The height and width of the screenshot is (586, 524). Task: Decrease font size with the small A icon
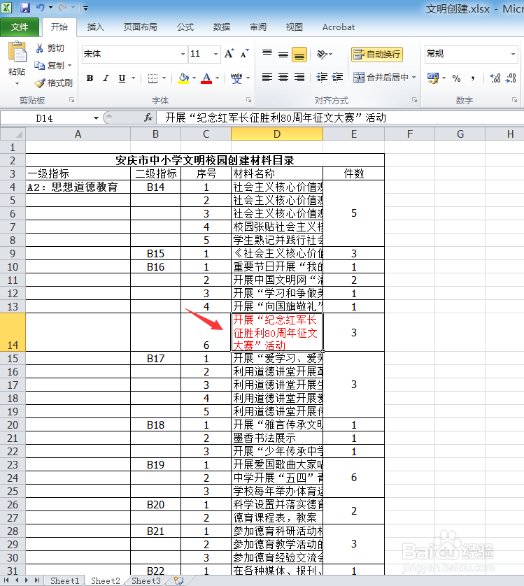click(245, 54)
